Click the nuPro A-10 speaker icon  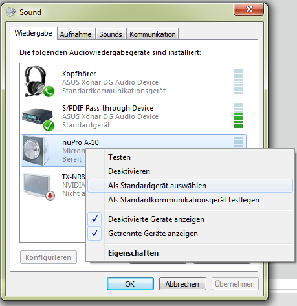click(36, 150)
